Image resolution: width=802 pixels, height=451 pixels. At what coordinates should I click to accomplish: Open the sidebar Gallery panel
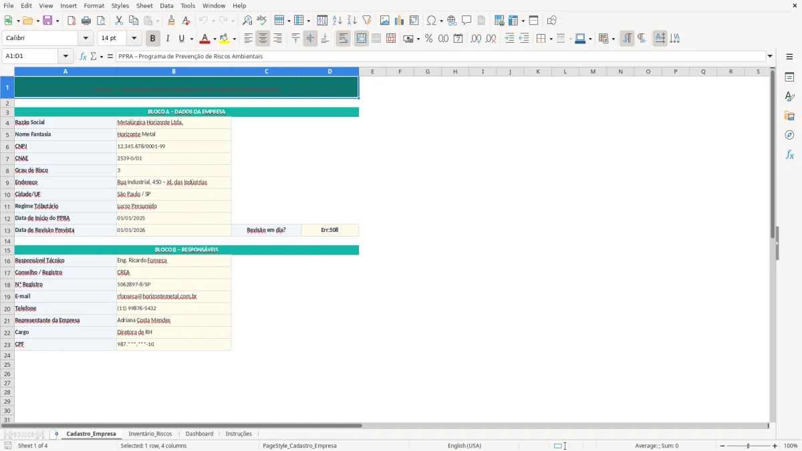coord(789,116)
